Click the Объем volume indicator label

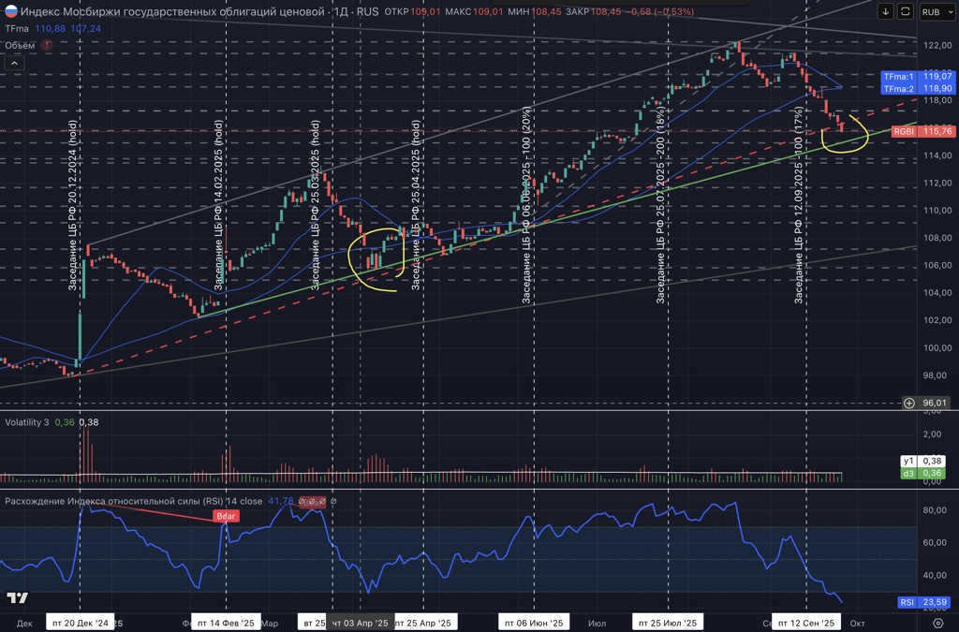pos(20,45)
